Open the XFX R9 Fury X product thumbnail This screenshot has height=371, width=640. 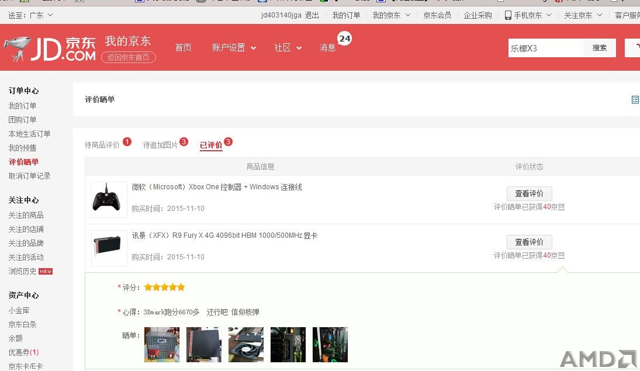click(x=109, y=248)
